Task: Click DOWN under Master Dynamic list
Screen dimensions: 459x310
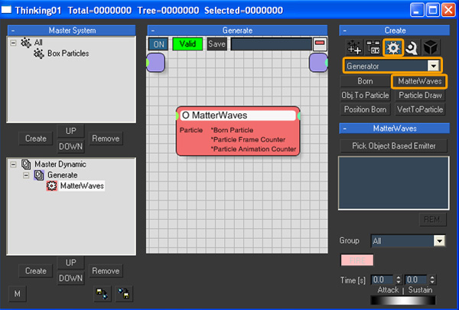Action: pyautogui.click(x=71, y=278)
